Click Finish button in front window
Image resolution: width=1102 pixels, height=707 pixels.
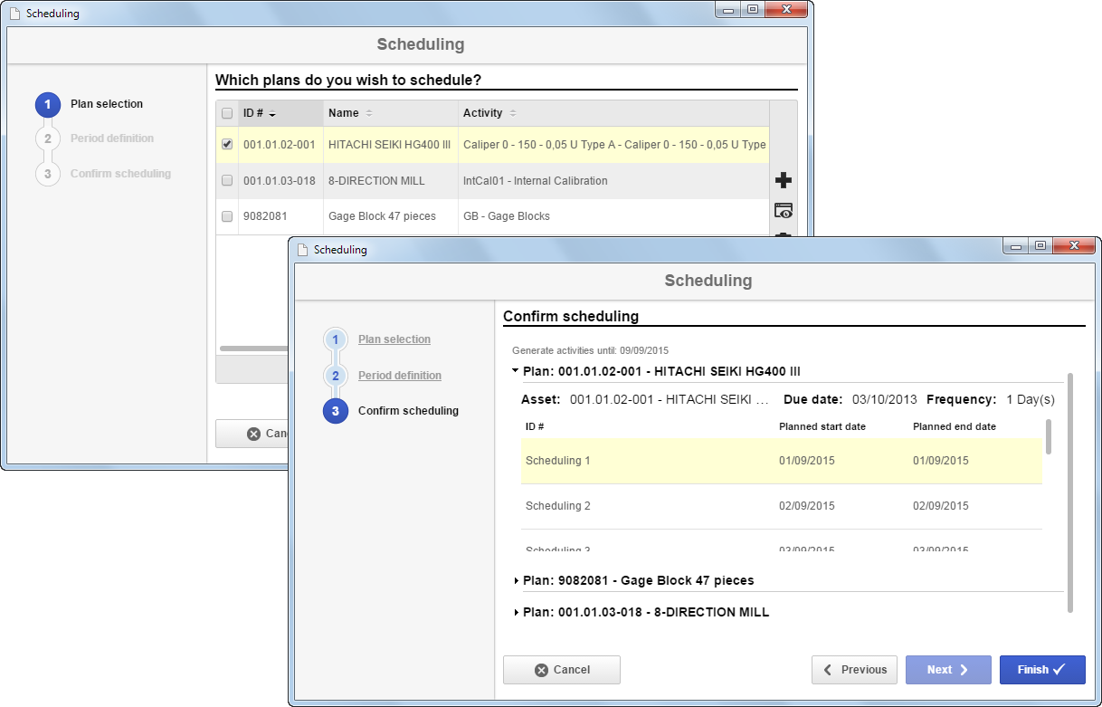1042,670
